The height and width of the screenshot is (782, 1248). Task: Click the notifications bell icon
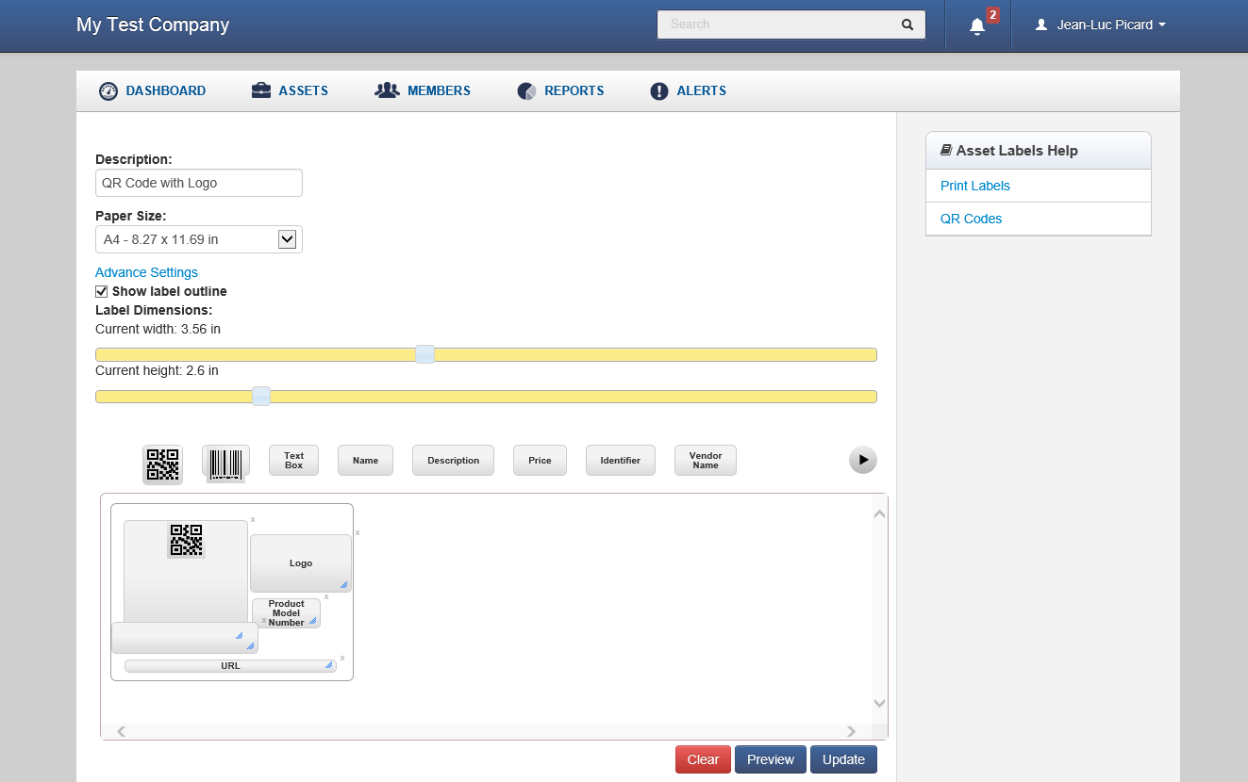coord(977,26)
